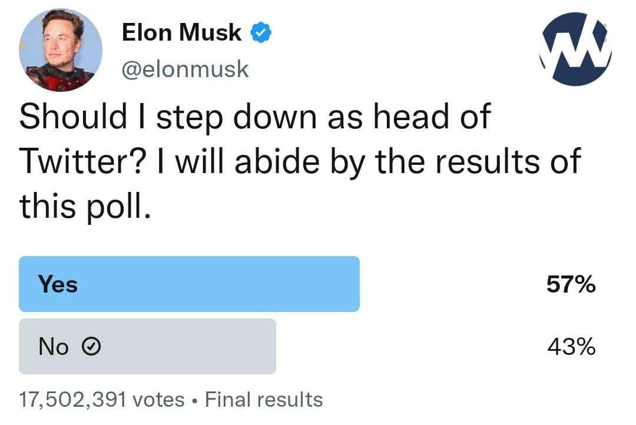Click the Elon Musk display name
This screenshot has width=636, height=425.
point(181,33)
